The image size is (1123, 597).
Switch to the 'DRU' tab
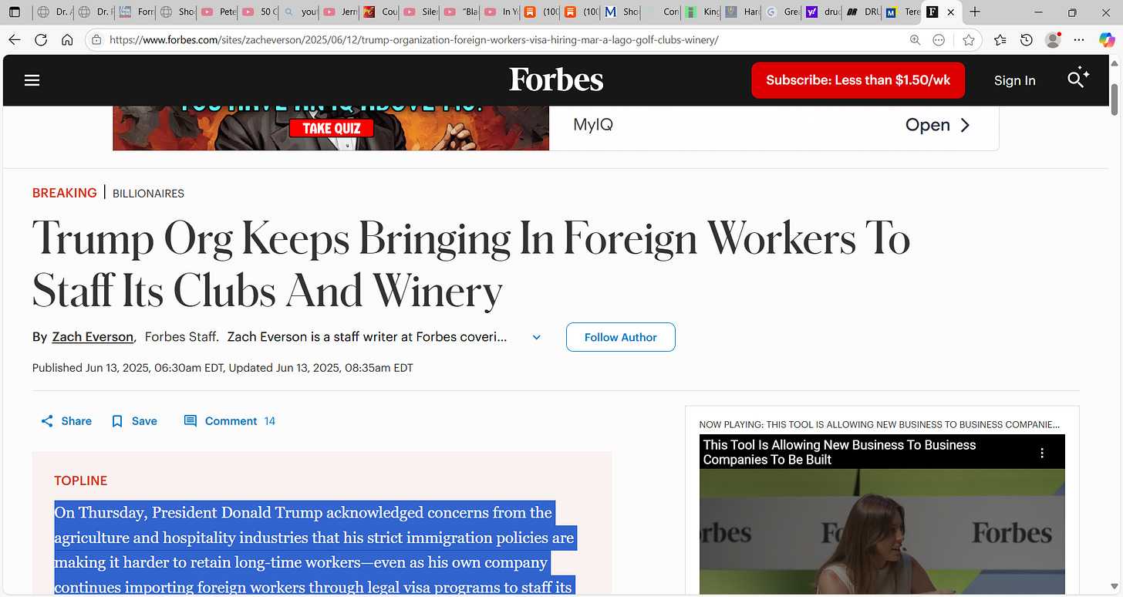[x=863, y=12]
